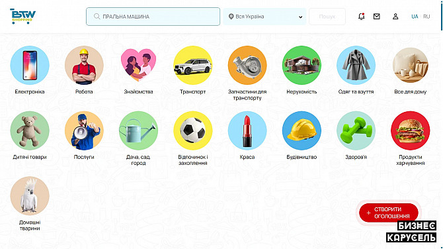Open the Одяг та взуття coat icon
This screenshot has height=249, width=443.
[356, 66]
